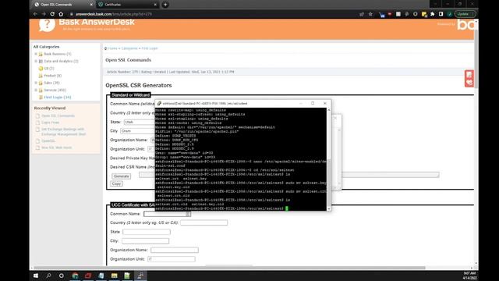
Task: Expand the Sales category
Action: point(36,83)
